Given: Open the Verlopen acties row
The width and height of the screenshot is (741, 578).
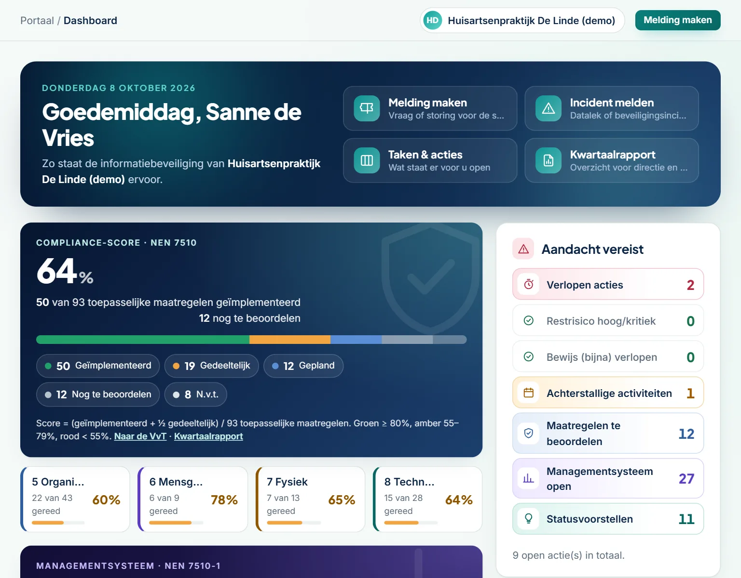Looking at the screenshot, I should [608, 284].
